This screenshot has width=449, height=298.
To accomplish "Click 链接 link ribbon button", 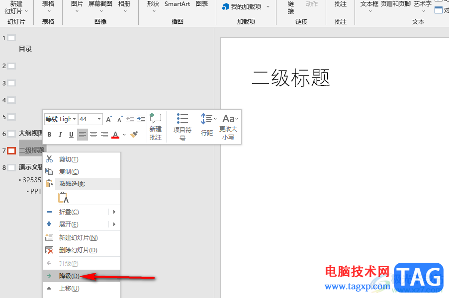I will click(x=291, y=8).
